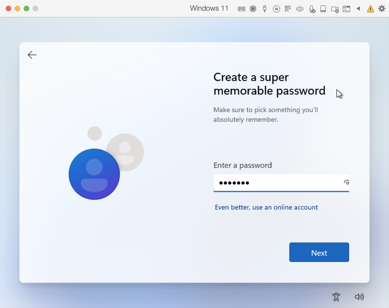Open the yellow warning alert icon

pos(370,9)
